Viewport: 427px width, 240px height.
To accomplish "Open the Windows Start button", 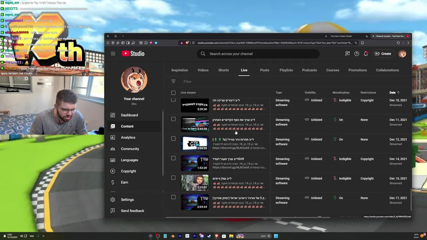I will [x=276, y=236].
